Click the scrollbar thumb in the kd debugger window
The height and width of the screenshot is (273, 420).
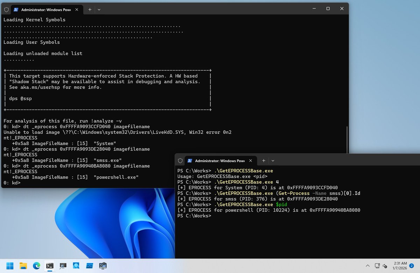tap(347, 140)
